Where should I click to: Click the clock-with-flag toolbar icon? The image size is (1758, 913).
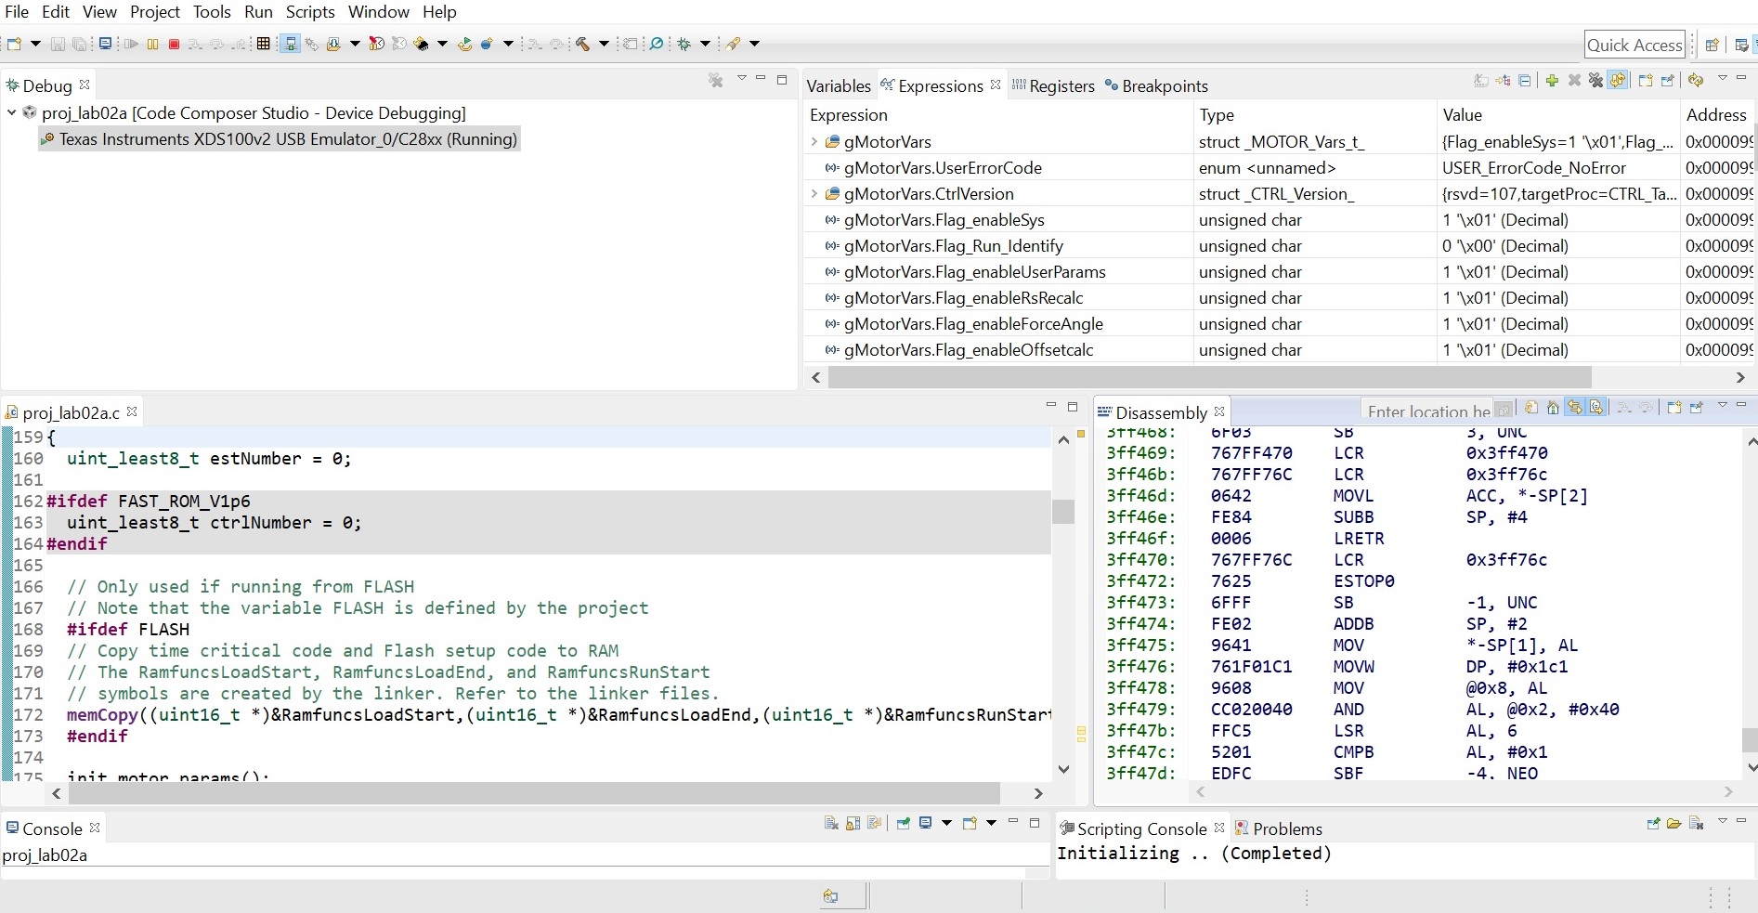click(x=376, y=44)
